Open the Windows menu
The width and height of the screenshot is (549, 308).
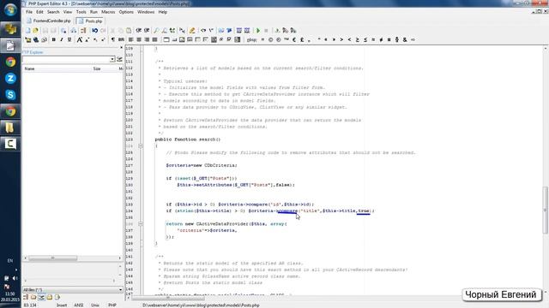tap(146, 12)
